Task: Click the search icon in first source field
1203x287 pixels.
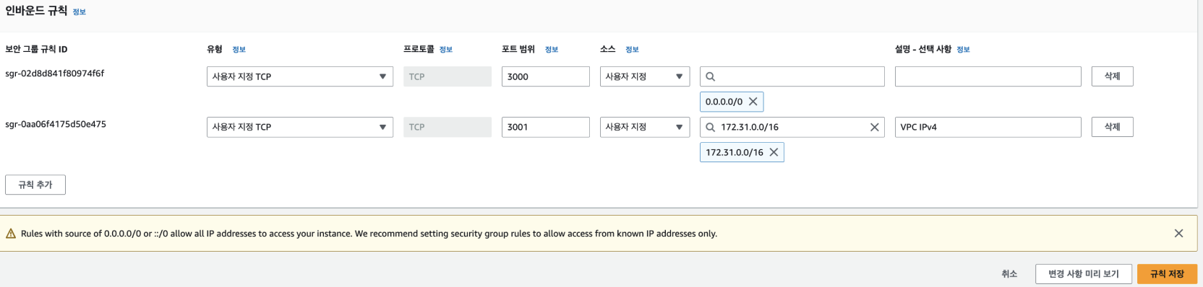Action: [x=710, y=76]
